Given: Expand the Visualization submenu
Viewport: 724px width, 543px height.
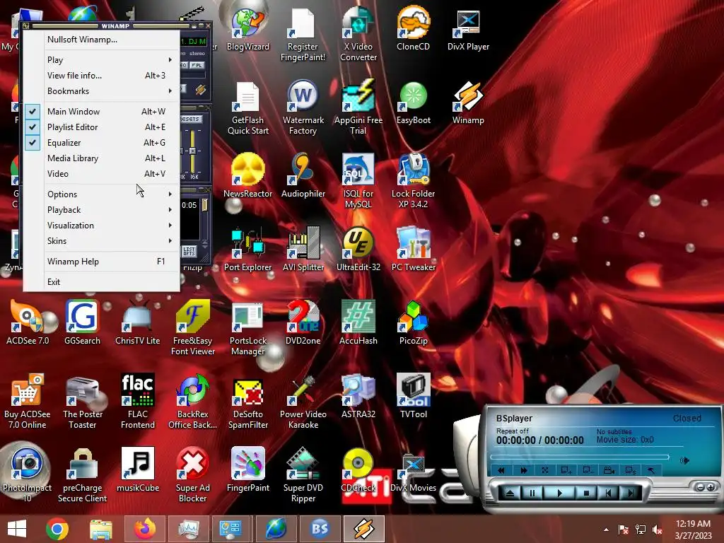Looking at the screenshot, I should [101, 226].
